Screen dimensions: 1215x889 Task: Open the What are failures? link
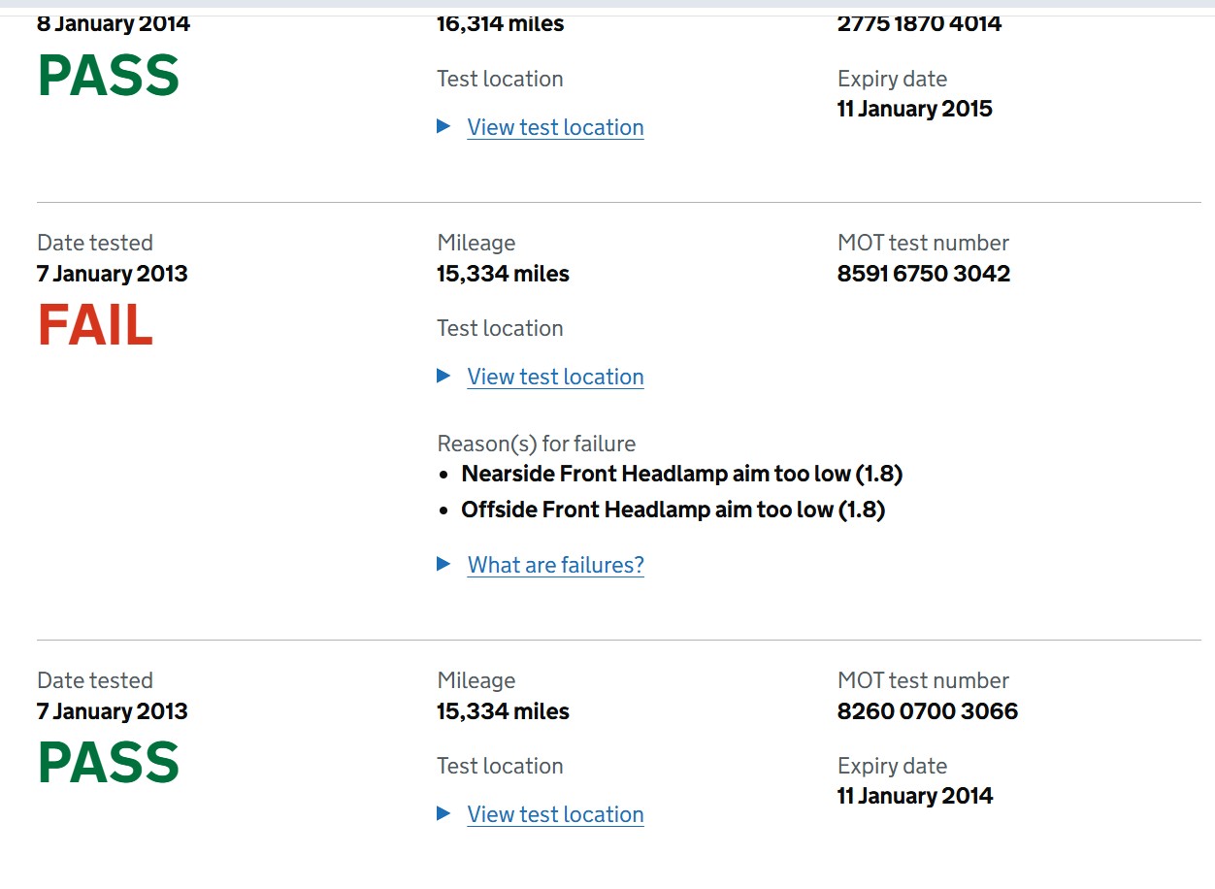click(x=555, y=565)
